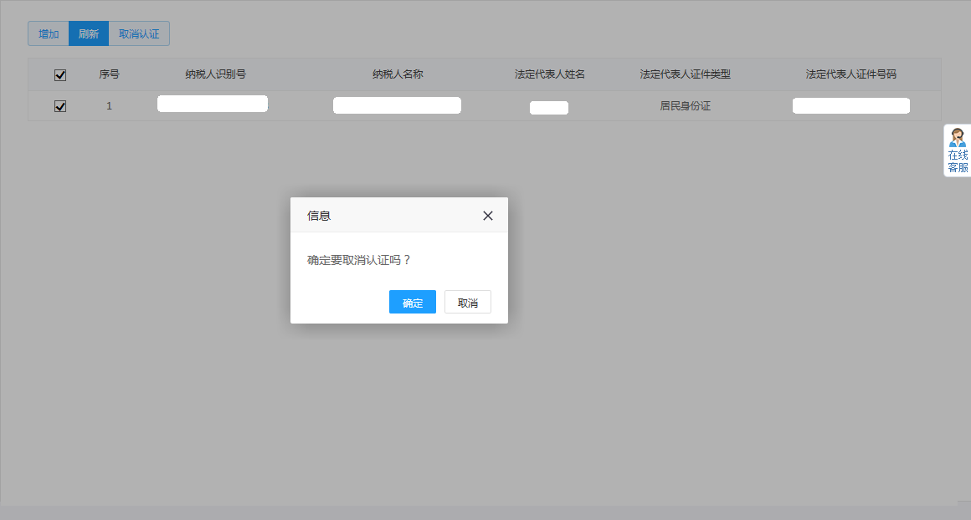Viewport: 971px width, 520px height.
Task: Click the 纳税人识别号 input field
Action: [x=212, y=103]
